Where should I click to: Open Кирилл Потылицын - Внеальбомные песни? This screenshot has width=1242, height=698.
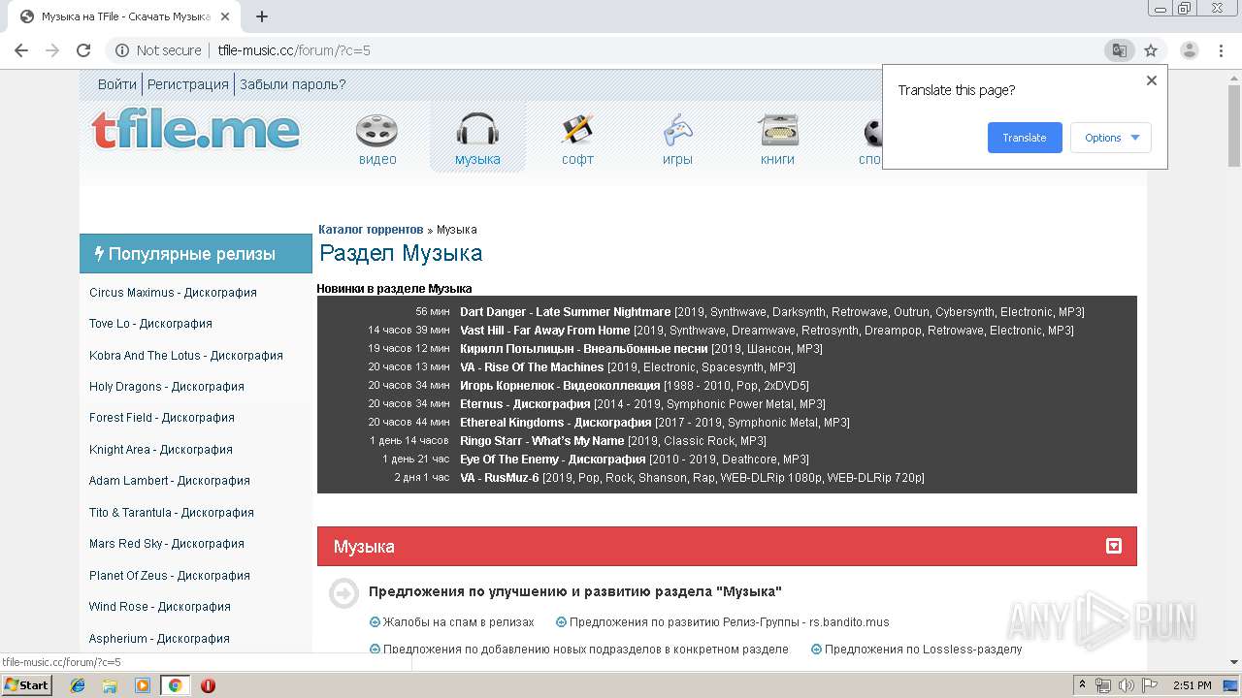coord(584,349)
